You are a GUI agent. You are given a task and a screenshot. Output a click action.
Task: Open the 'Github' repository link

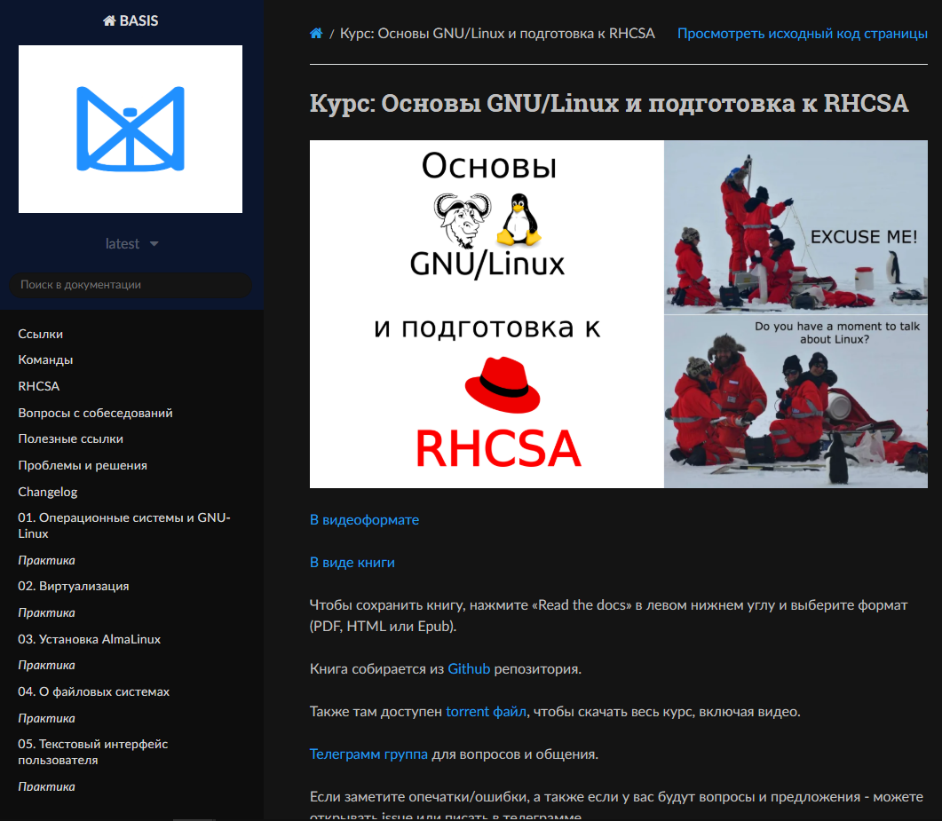pyautogui.click(x=469, y=669)
